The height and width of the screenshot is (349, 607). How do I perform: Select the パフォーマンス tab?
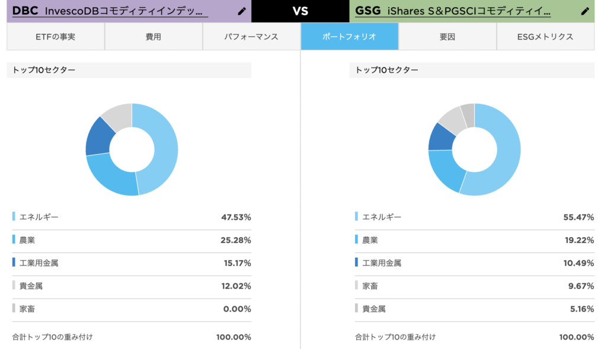point(251,37)
